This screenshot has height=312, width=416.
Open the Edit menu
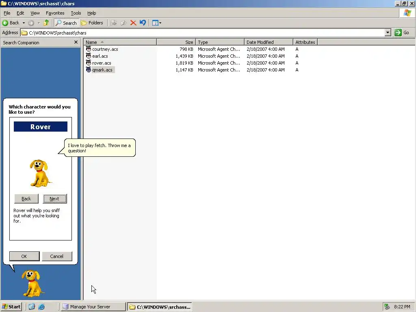coord(20,13)
